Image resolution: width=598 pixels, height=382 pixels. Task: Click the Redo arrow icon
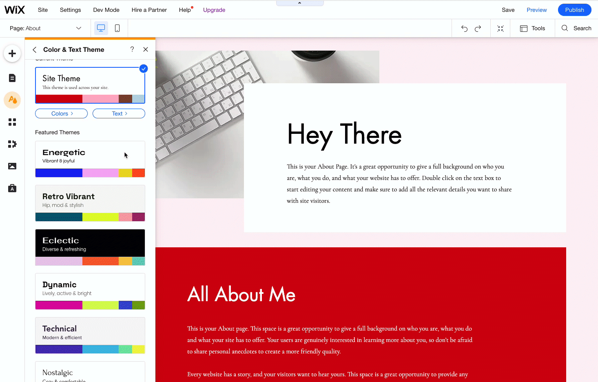tap(478, 28)
